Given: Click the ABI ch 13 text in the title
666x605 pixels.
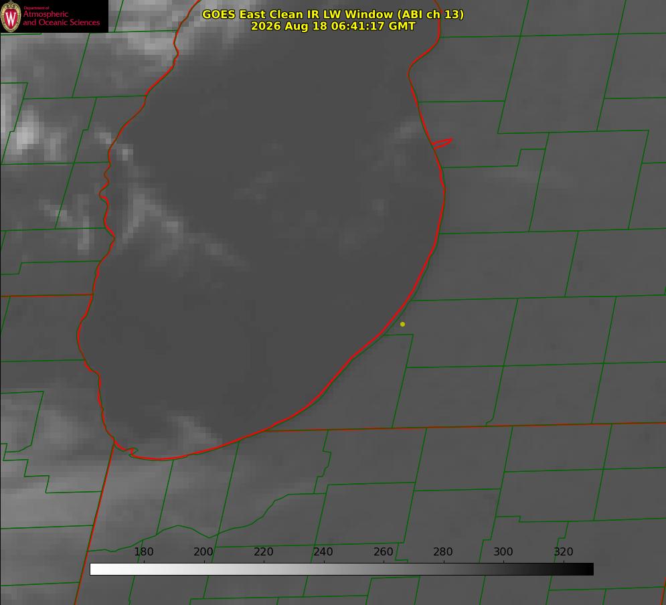Looking at the screenshot, I should point(431,14).
